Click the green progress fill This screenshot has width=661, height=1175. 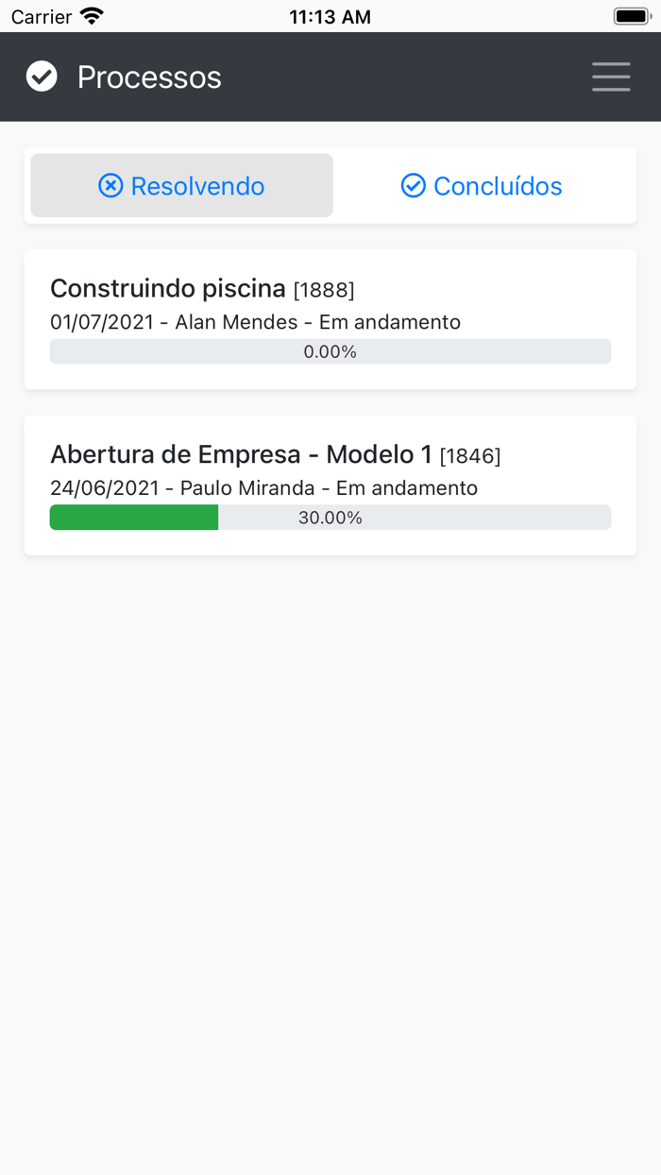pyautogui.click(x=132, y=517)
